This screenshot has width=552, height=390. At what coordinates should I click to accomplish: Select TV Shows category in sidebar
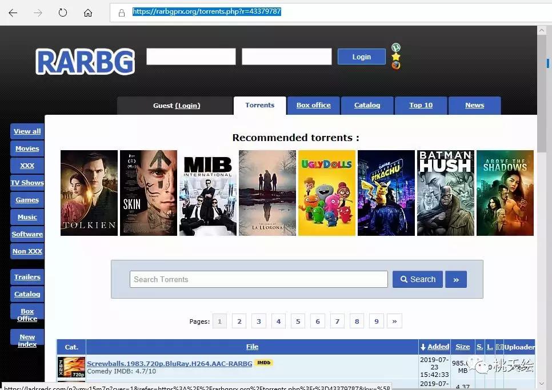pos(27,183)
